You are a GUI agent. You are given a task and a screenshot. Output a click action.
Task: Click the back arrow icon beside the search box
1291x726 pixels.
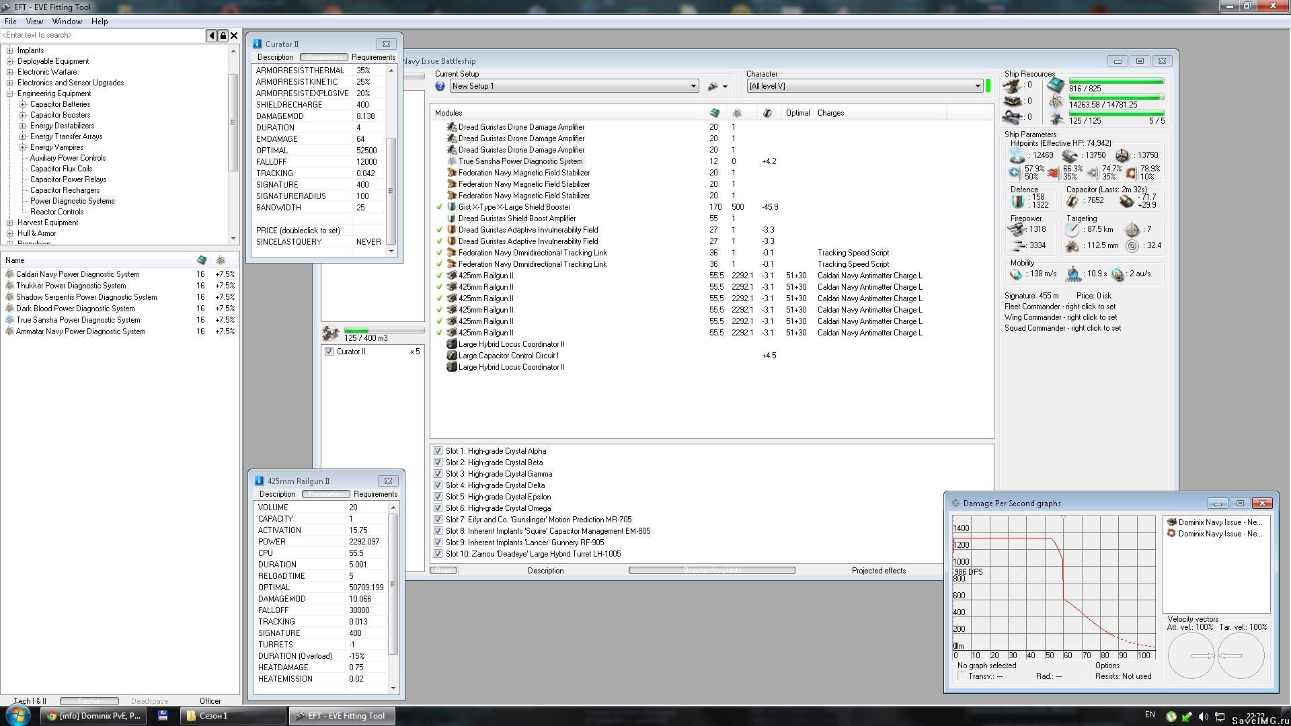pos(212,36)
